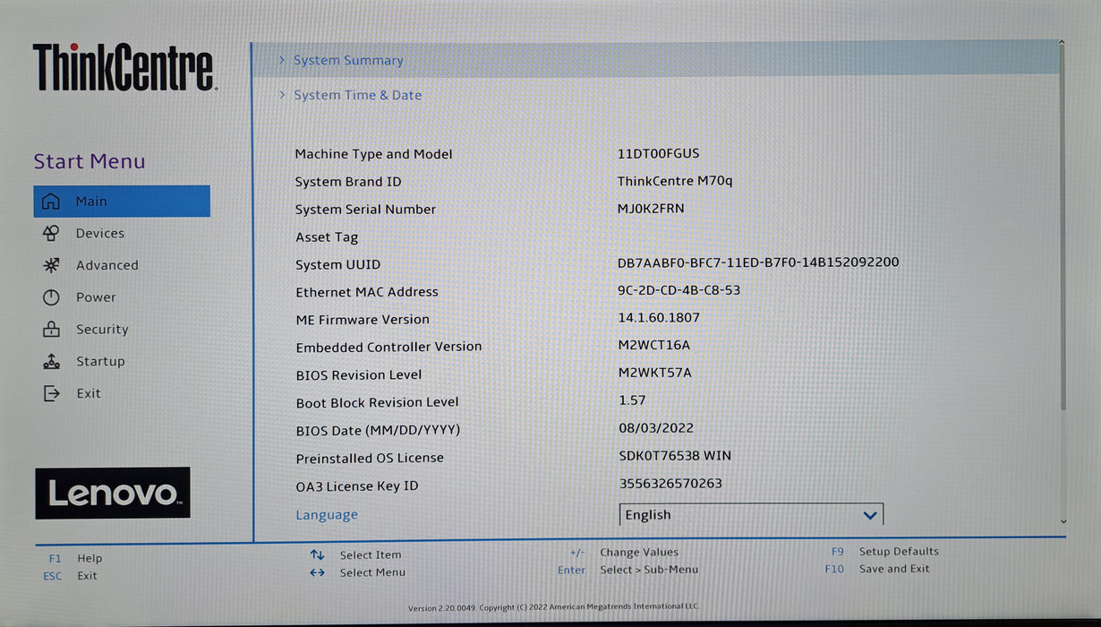Open the Main menu
Viewport: 1101px width, 627px height.
pyautogui.click(x=122, y=201)
